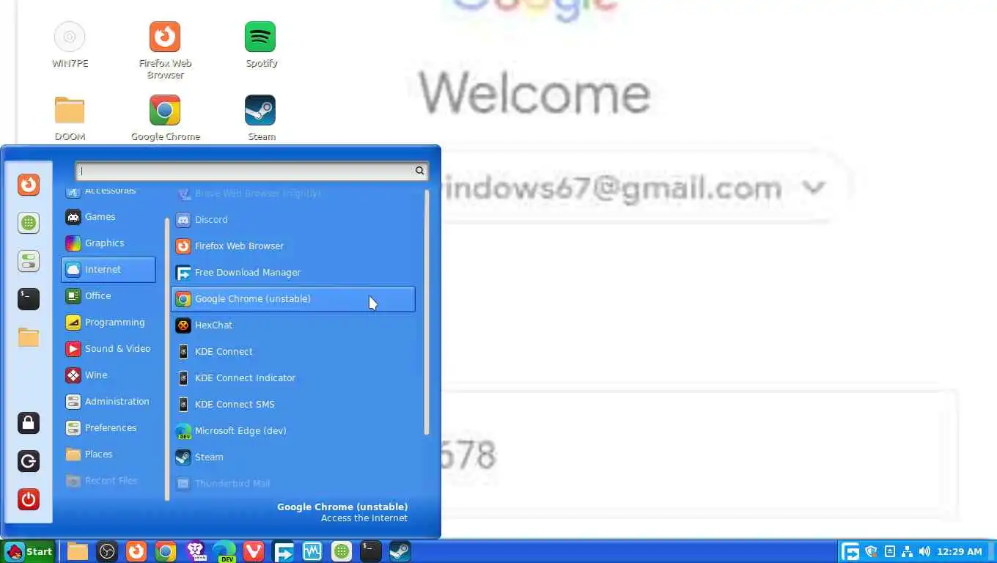Click the Vivaldi taskbar icon
This screenshot has width=997, height=563.
pyautogui.click(x=254, y=551)
